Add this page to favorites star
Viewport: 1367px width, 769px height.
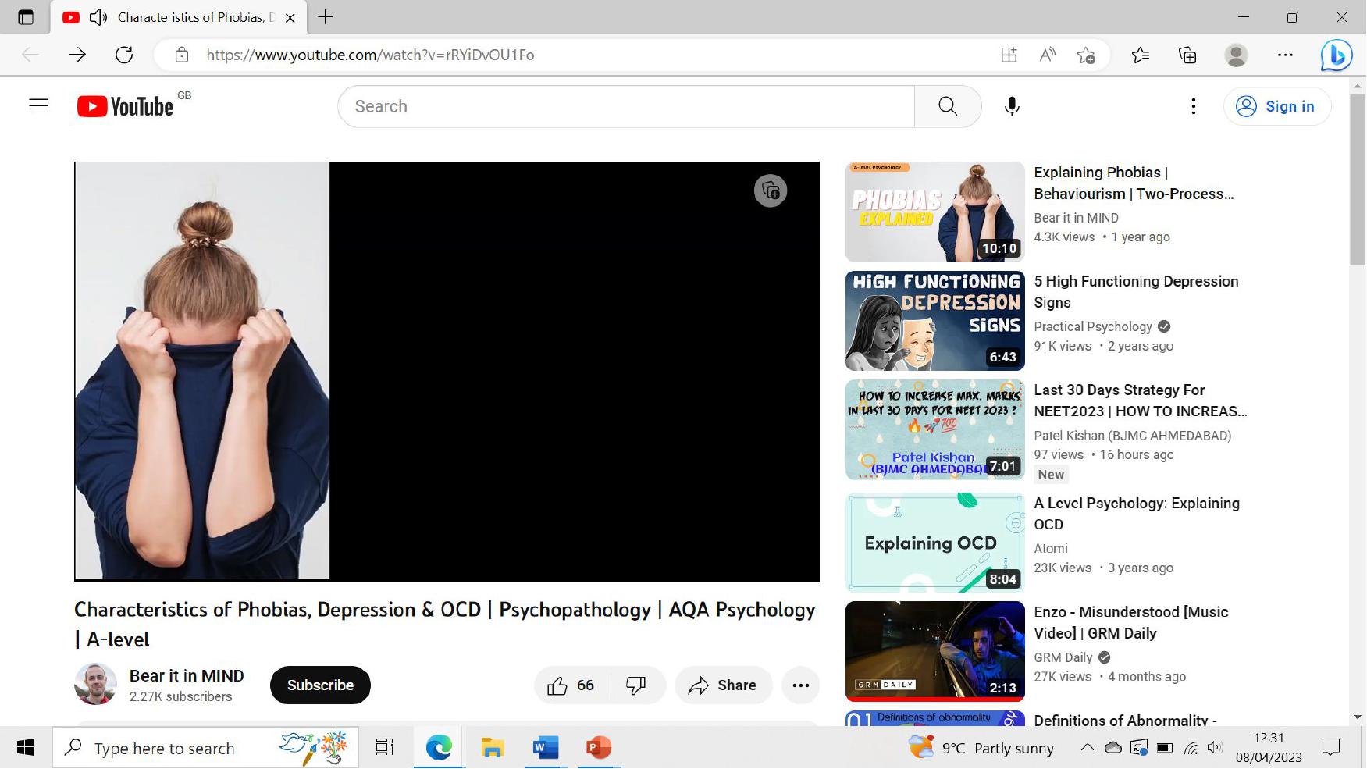click(1085, 55)
